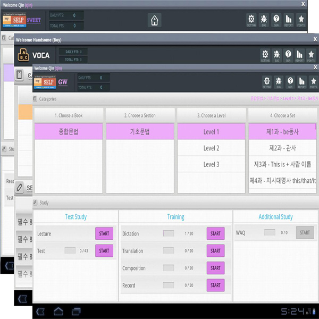Start the Record training
This screenshot has width=319, height=319.
coord(215,286)
